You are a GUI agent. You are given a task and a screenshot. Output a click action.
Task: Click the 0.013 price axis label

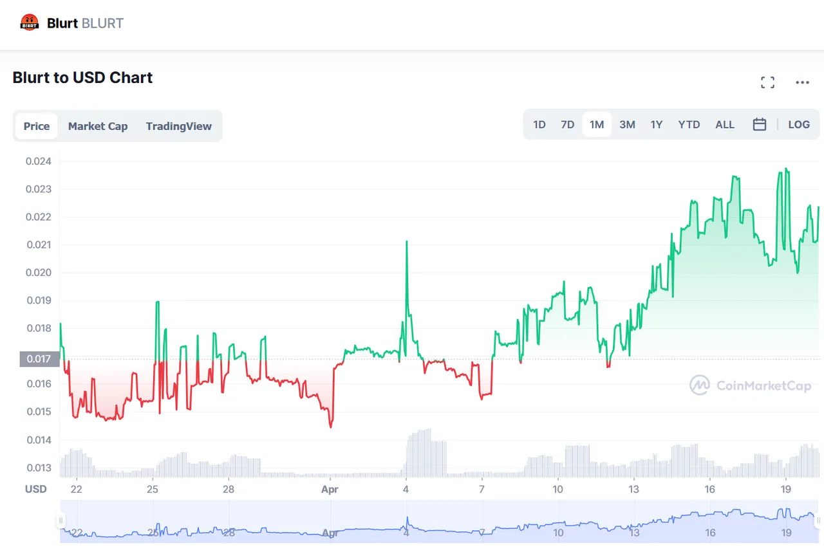pyautogui.click(x=39, y=468)
